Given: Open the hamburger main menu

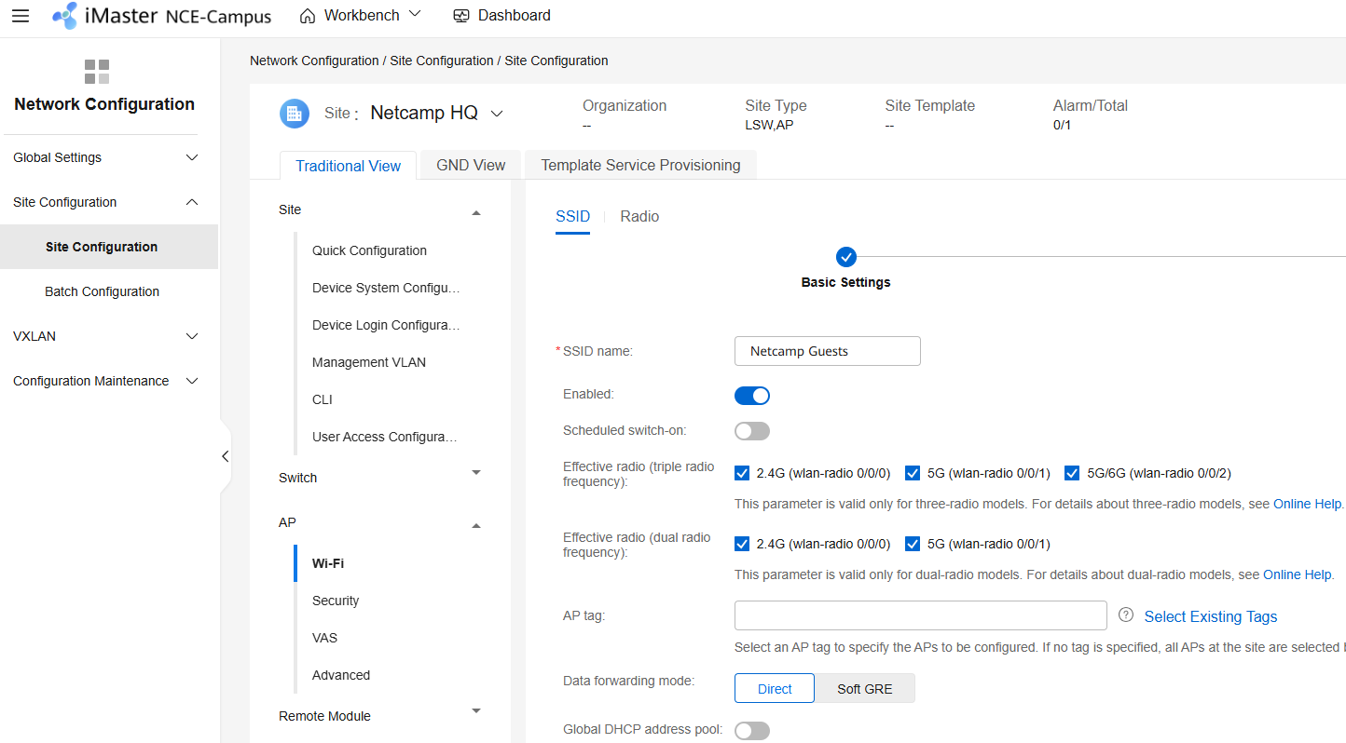Looking at the screenshot, I should point(20,16).
